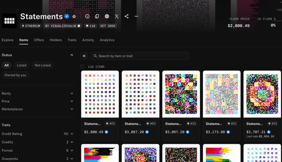Open the Holders tab
This screenshot has height=162, width=282.
(x=56, y=40)
